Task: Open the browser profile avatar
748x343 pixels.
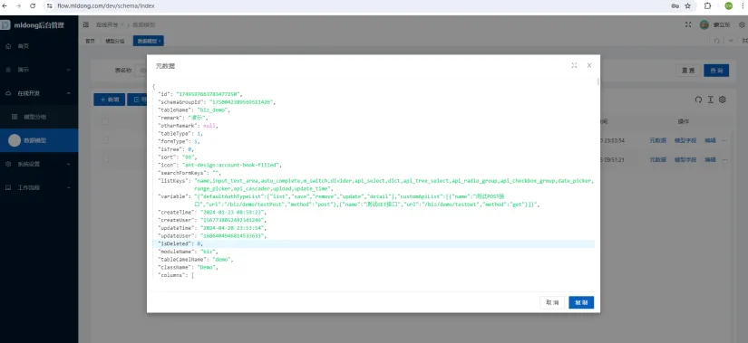Action: (728, 5)
